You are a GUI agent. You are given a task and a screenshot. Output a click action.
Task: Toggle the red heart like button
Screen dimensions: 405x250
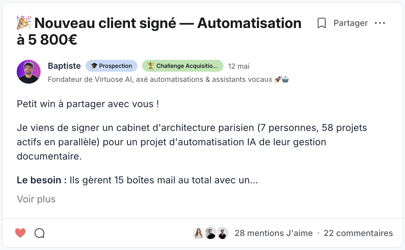tap(20, 233)
